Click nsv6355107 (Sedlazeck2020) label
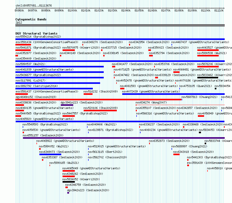Image resolution: width=232 pixels, height=203 pixels. coord(156,108)
